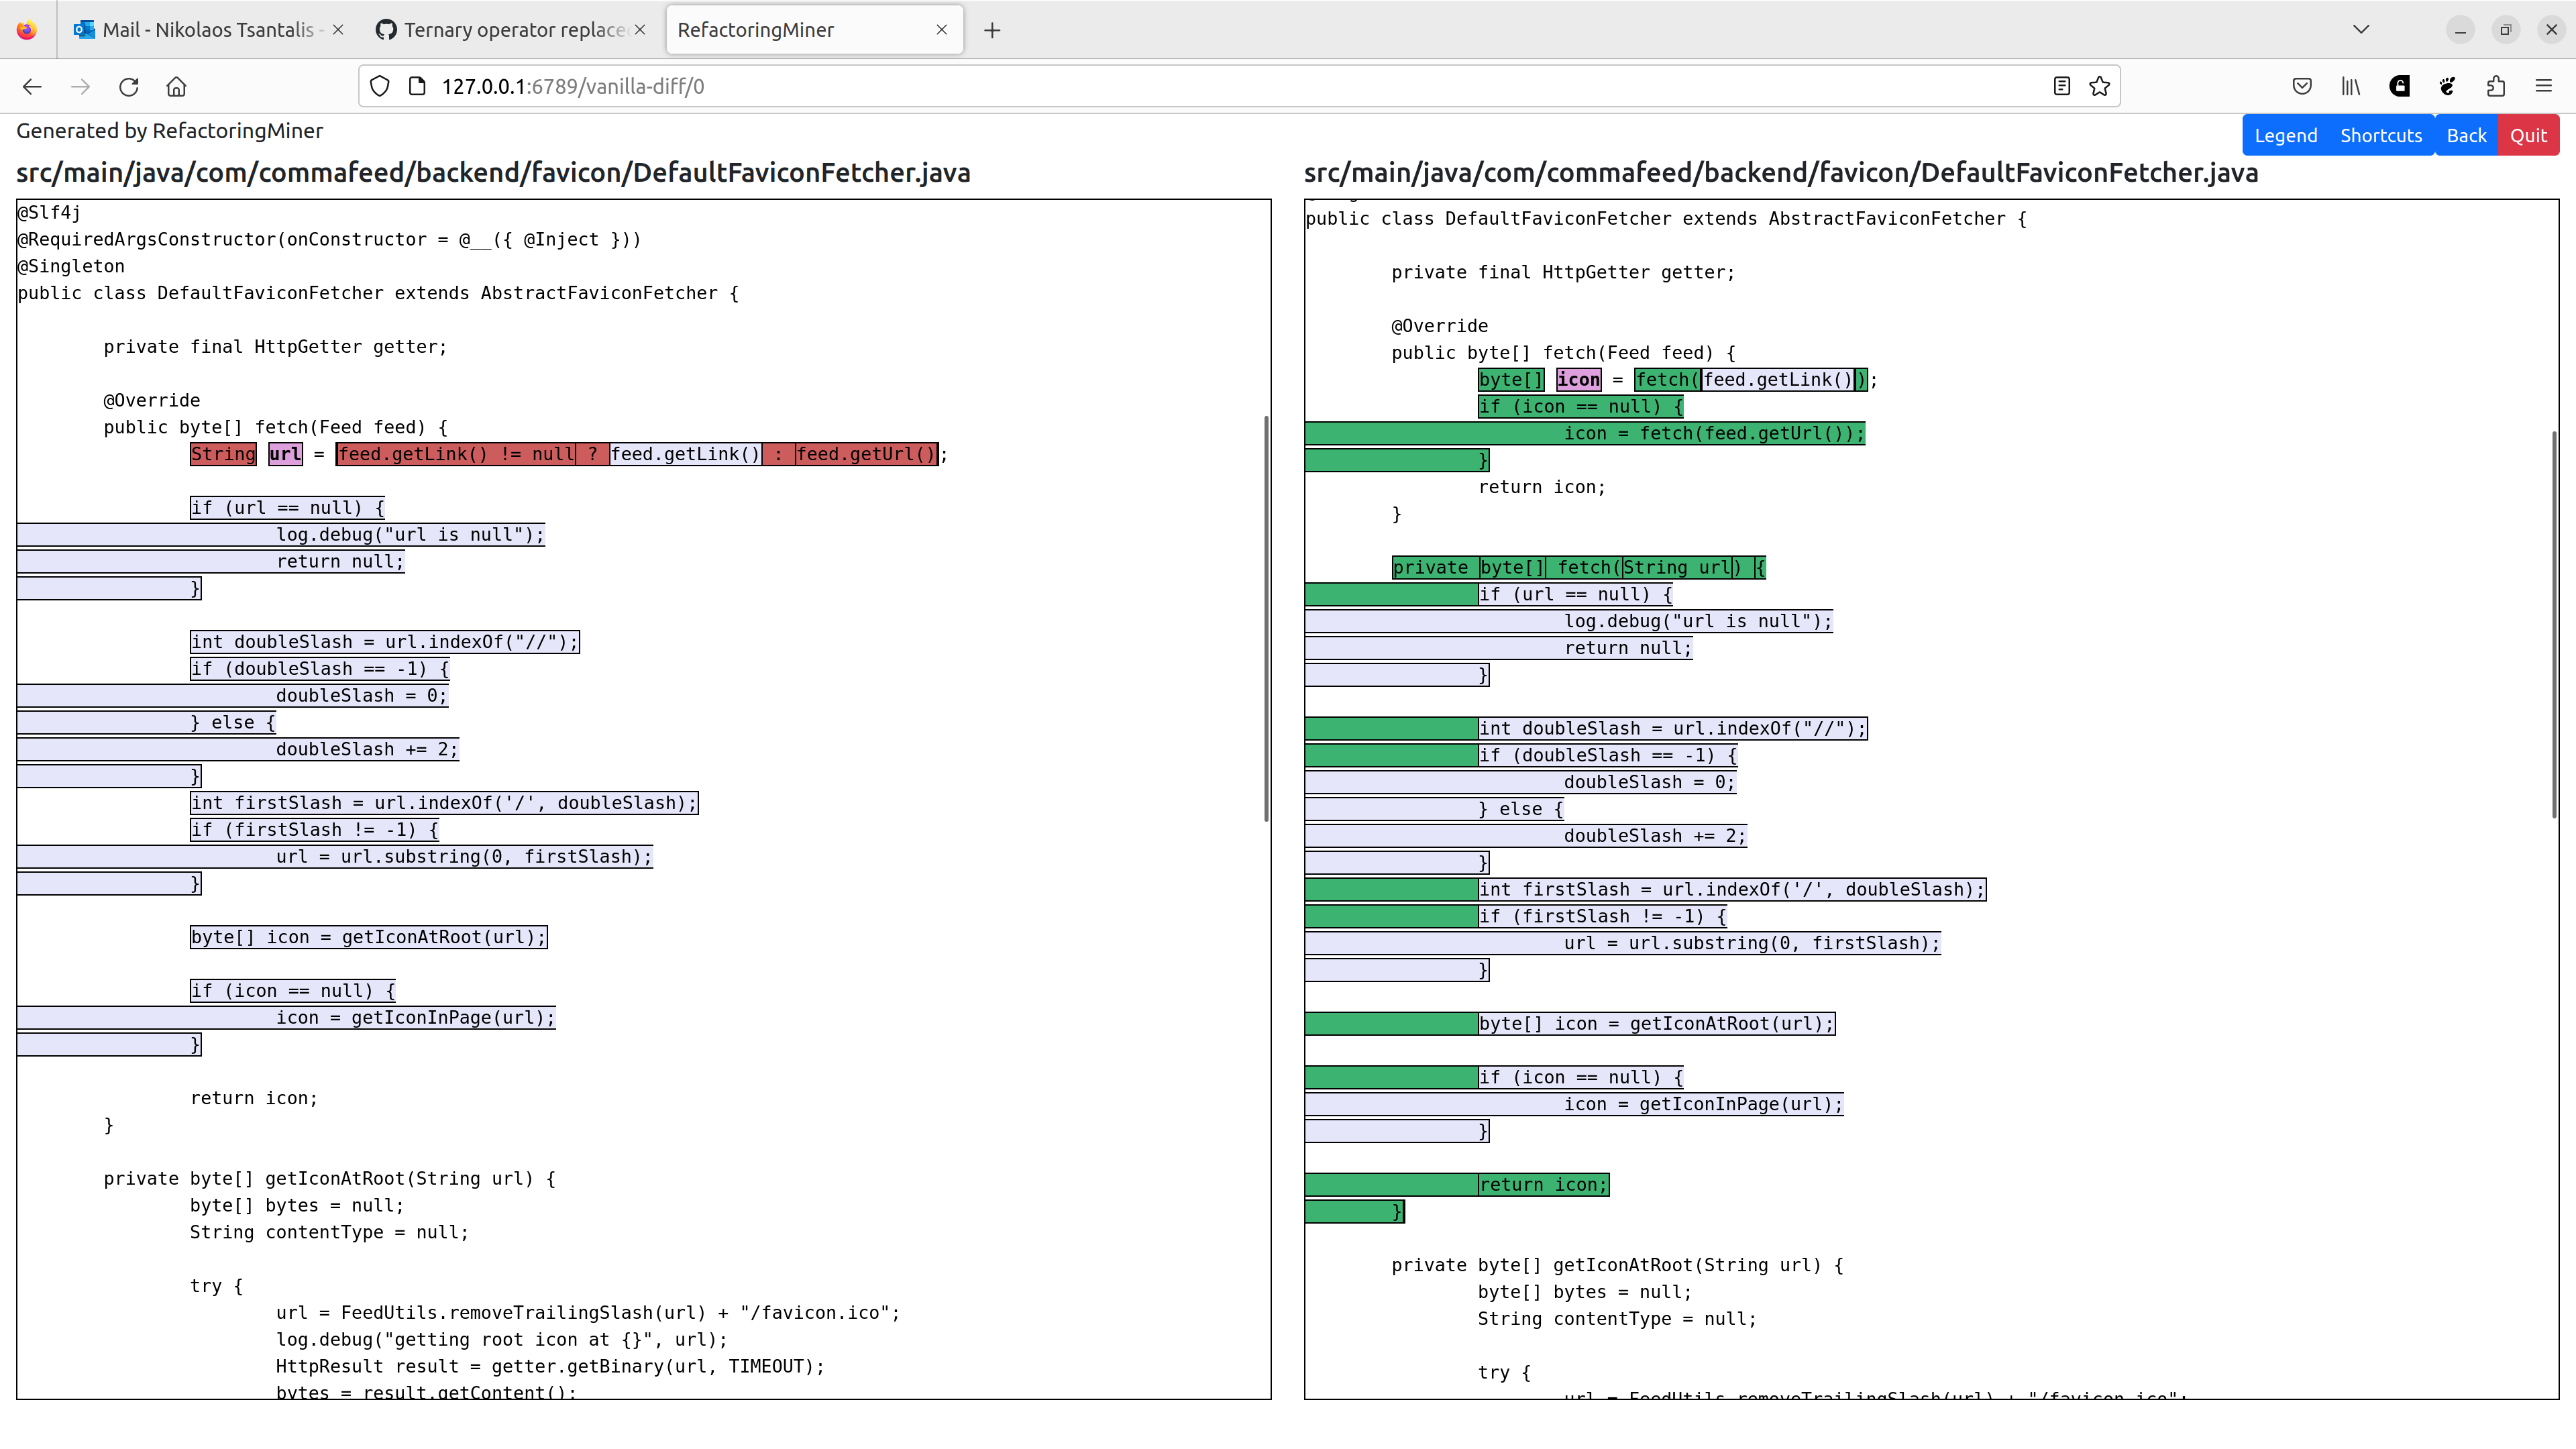2576x1449 pixels.
Task: Switch to the Mail - Nikolaos Tsantalis tab
Action: tap(195, 29)
